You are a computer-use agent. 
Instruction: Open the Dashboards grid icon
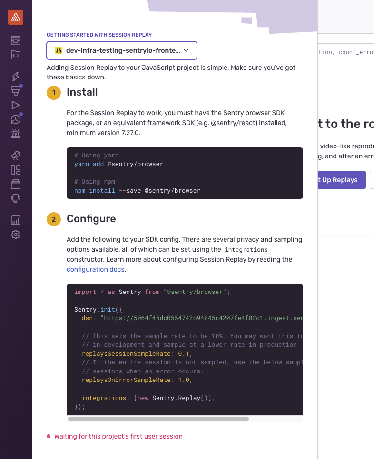click(x=16, y=169)
